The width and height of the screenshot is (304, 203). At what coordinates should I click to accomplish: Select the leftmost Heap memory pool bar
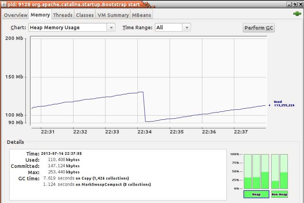point(248,171)
